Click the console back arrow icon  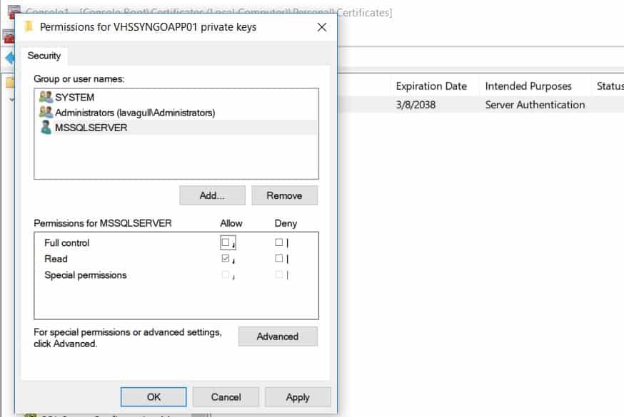click(x=9, y=58)
